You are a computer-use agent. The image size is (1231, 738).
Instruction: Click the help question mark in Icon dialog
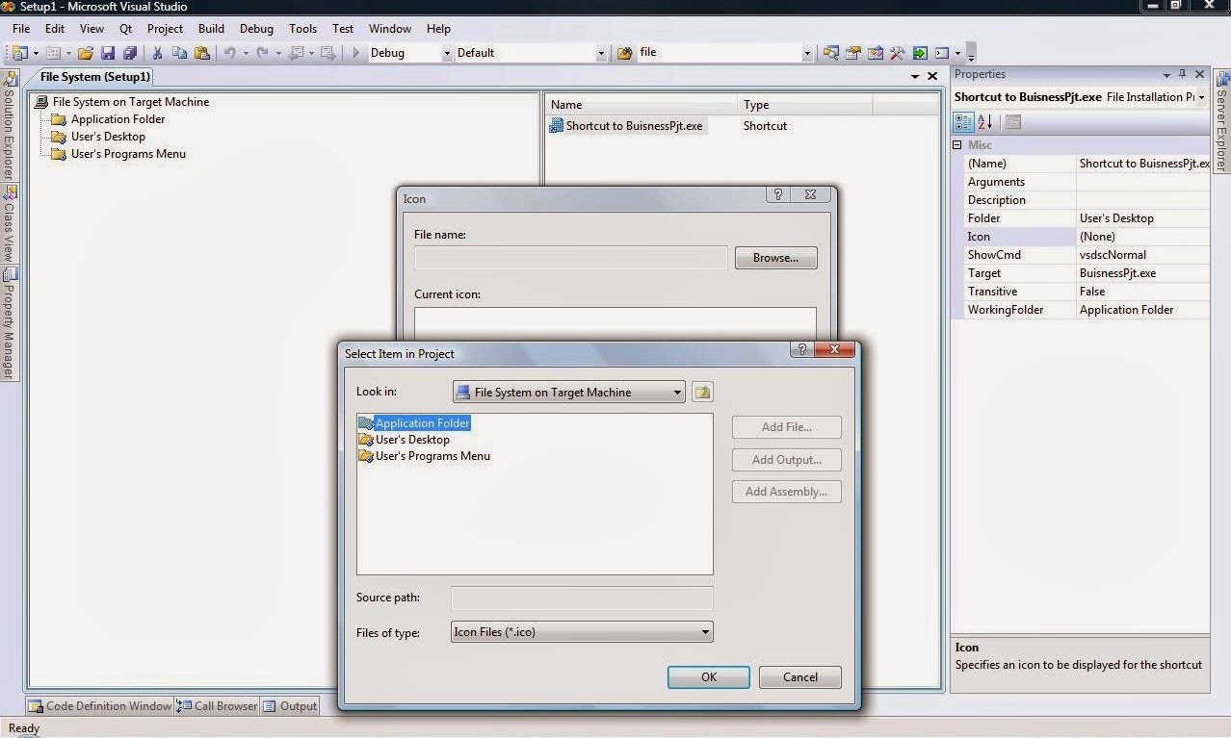(x=777, y=194)
